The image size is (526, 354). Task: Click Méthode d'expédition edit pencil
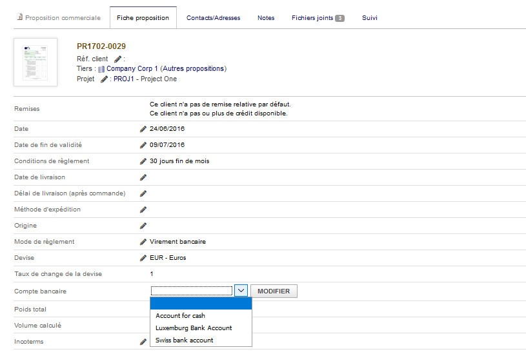coord(143,210)
